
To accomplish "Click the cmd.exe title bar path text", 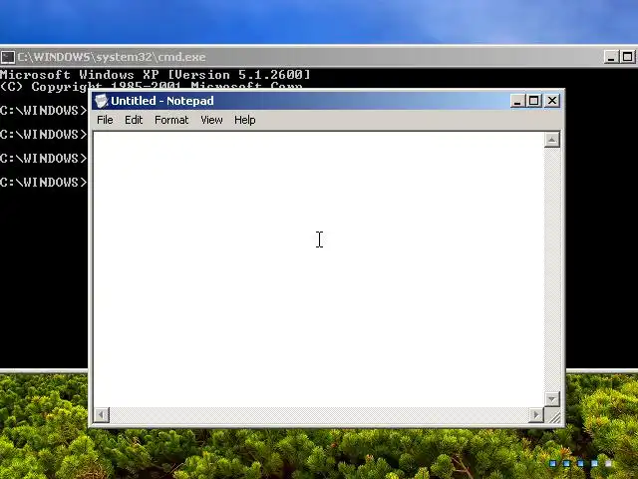I will (112, 57).
